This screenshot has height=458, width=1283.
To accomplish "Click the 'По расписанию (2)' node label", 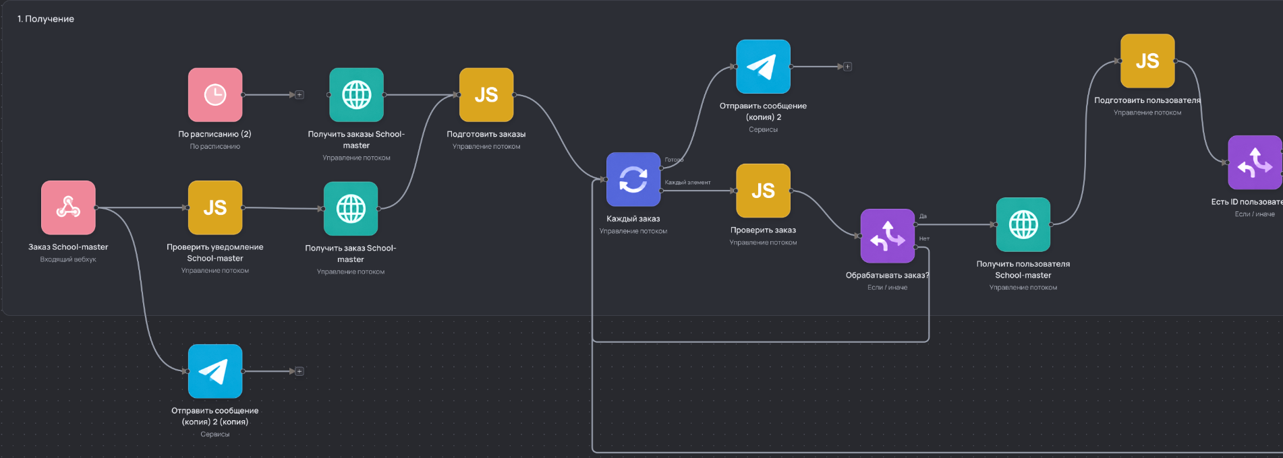I will (215, 134).
